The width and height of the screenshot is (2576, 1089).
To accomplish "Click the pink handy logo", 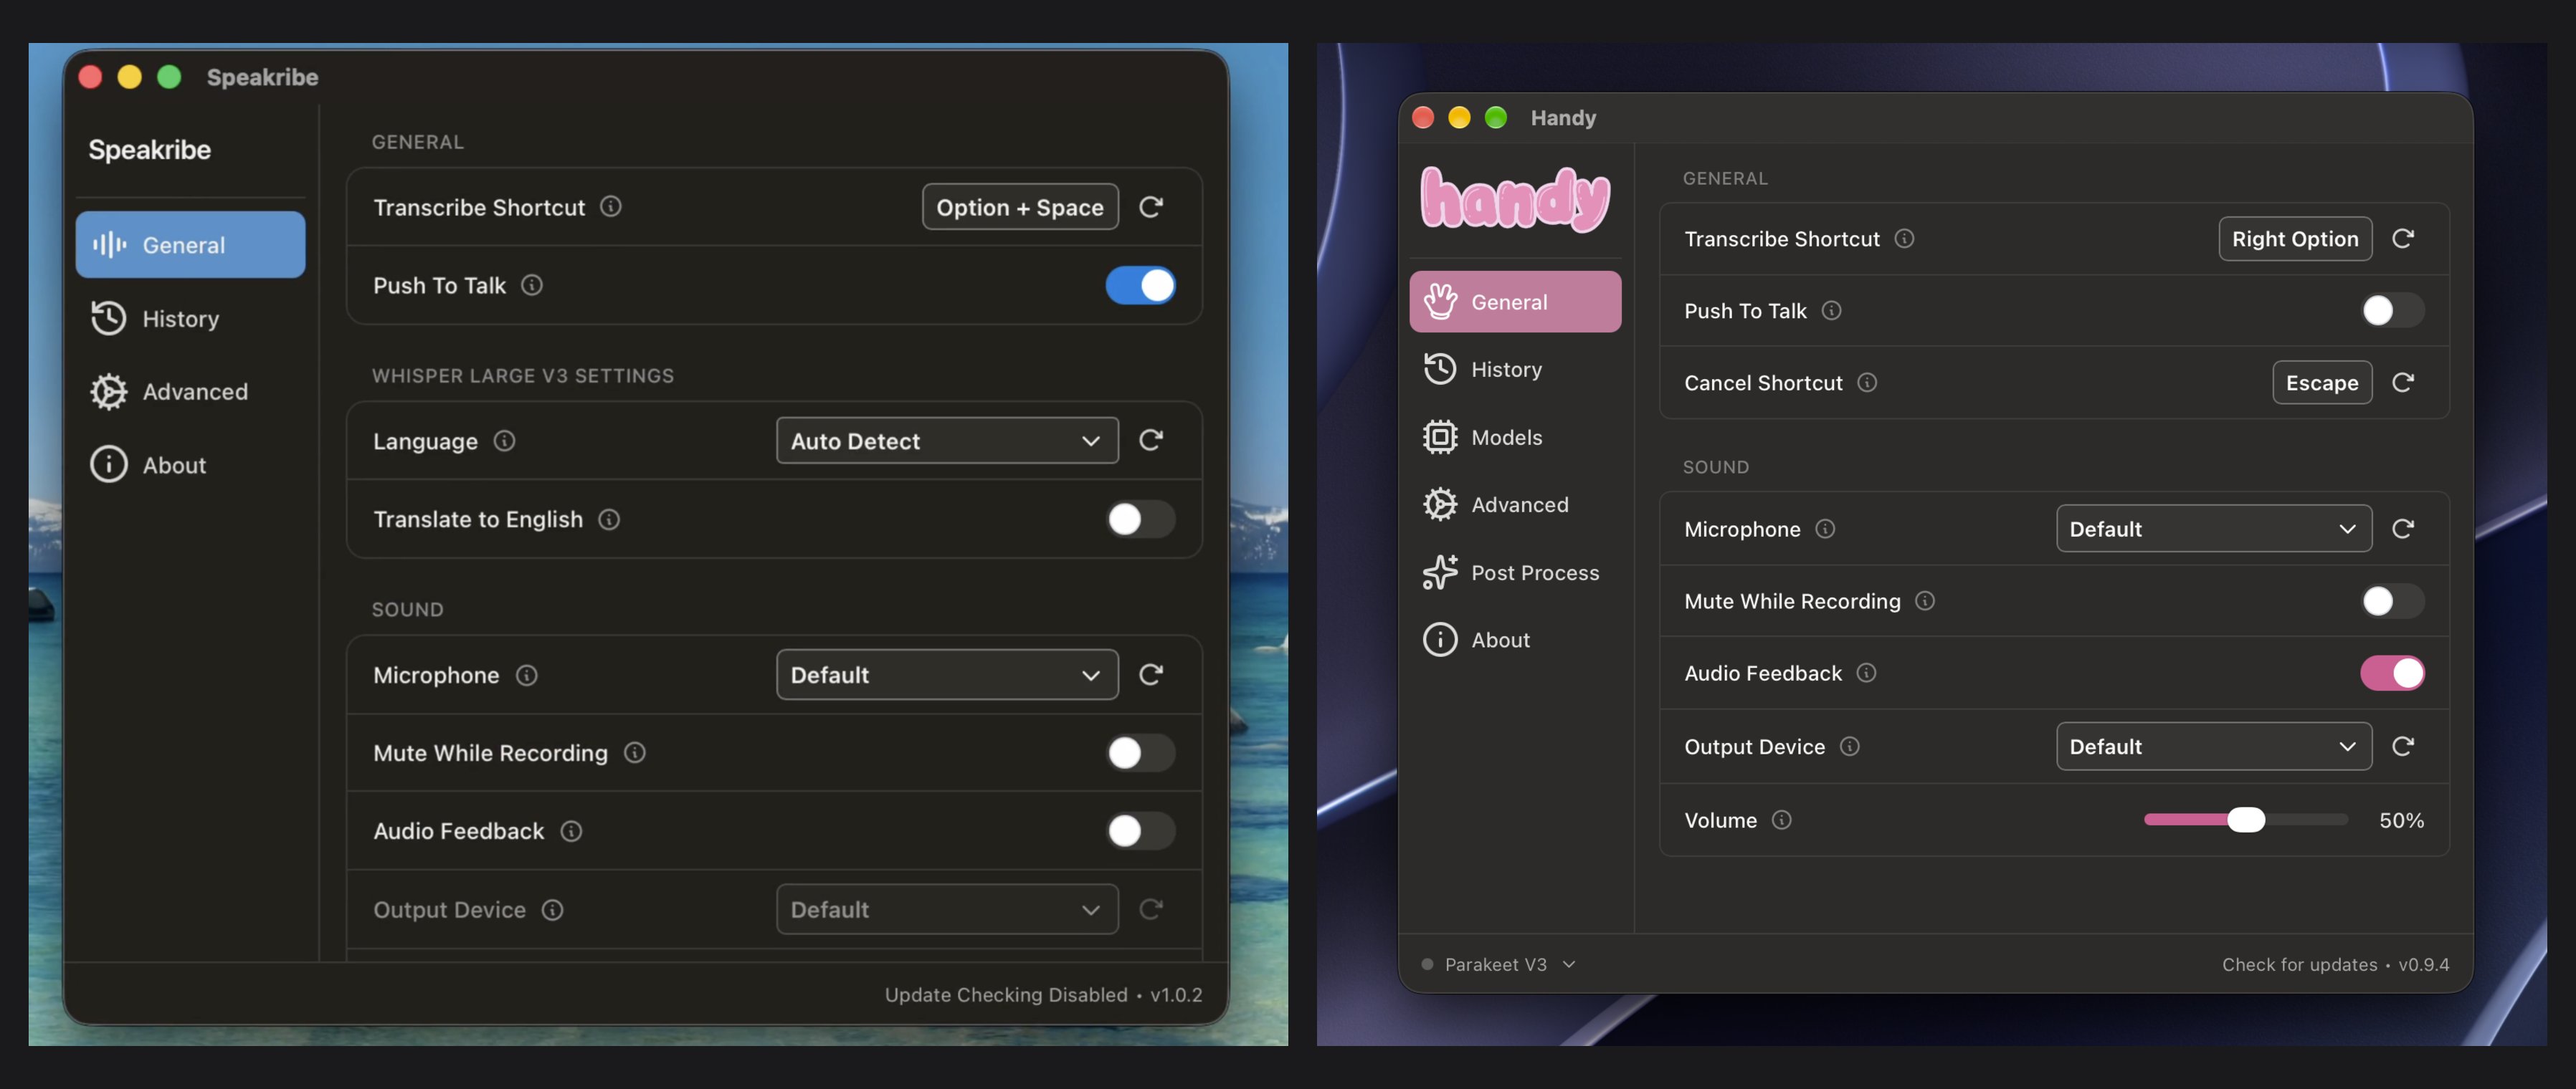I will [1515, 199].
